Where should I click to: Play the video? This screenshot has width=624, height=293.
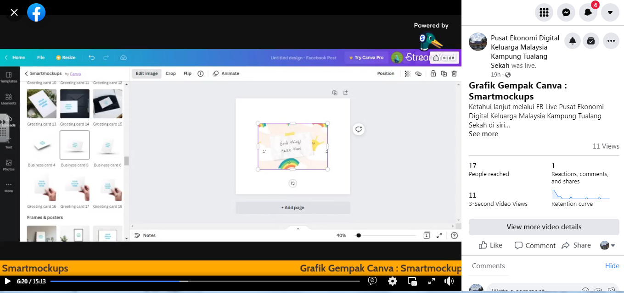pos(7,281)
